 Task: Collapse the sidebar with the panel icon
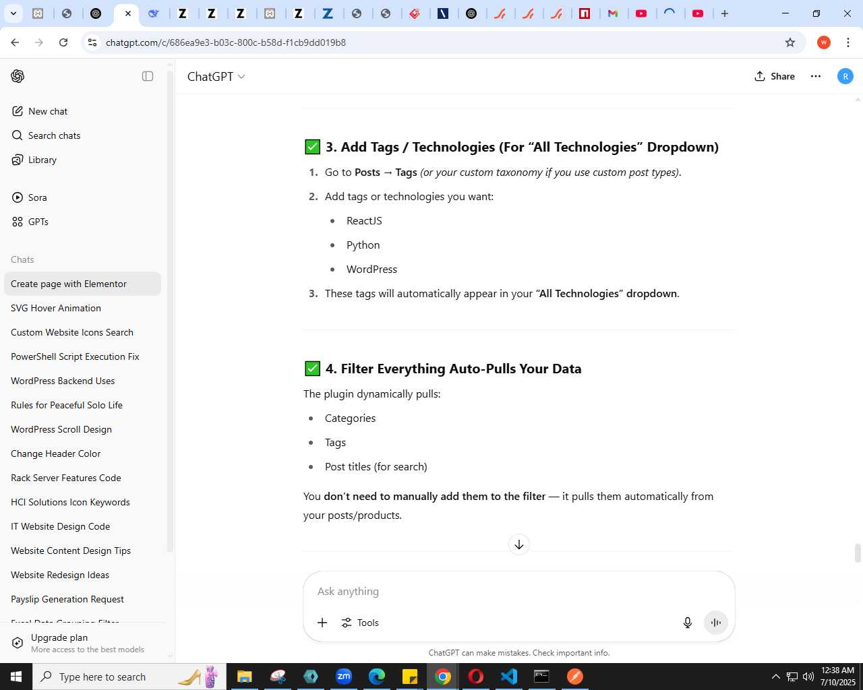click(x=148, y=76)
